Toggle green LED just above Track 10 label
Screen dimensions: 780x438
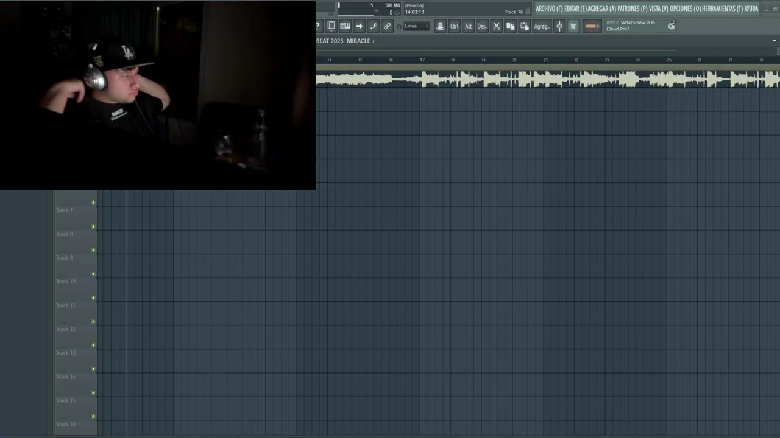click(93, 274)
